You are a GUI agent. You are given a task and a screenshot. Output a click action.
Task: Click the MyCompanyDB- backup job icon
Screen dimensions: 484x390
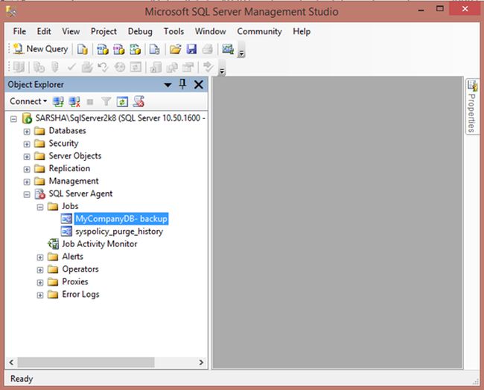pyautogui.click(x=66, y=219)
